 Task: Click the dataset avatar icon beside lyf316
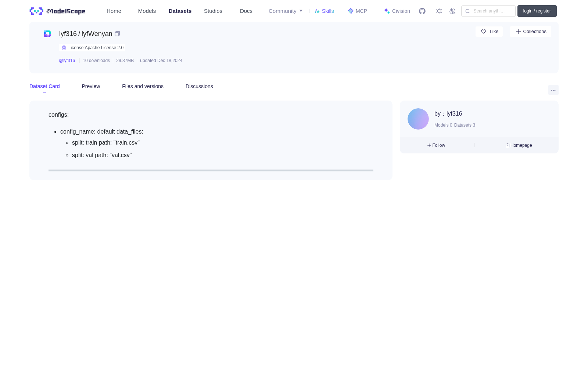(47, 34)
